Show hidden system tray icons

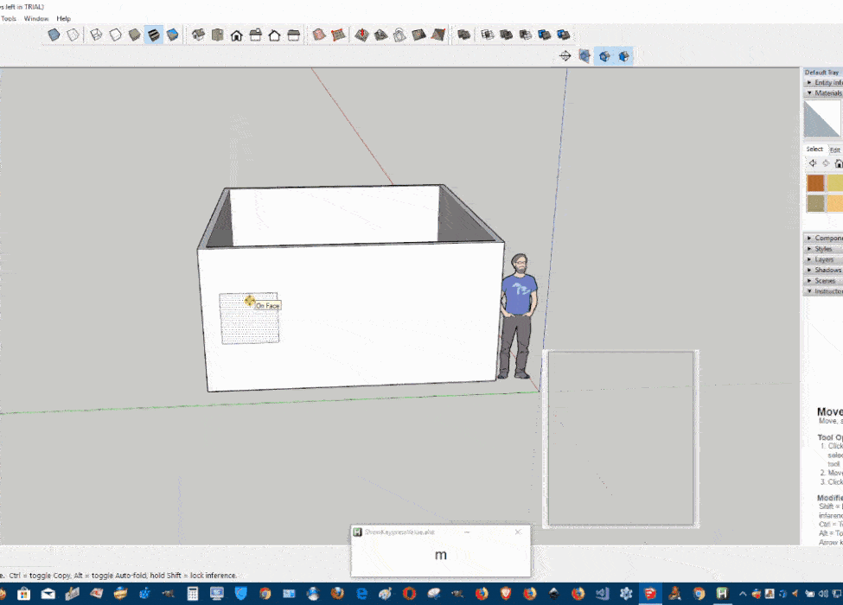point(743,594)
